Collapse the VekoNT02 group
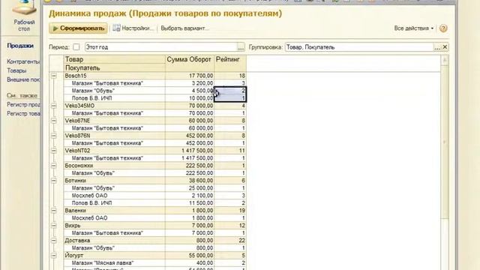This screenshot has width=480, height=270. click(x=54, y=151)
